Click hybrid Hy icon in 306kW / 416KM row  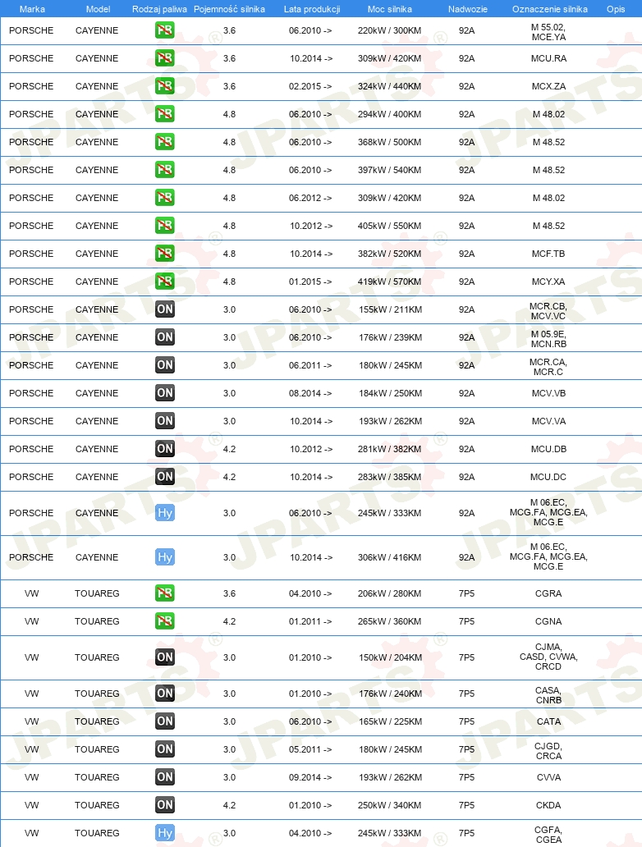[x=165, y=557]
